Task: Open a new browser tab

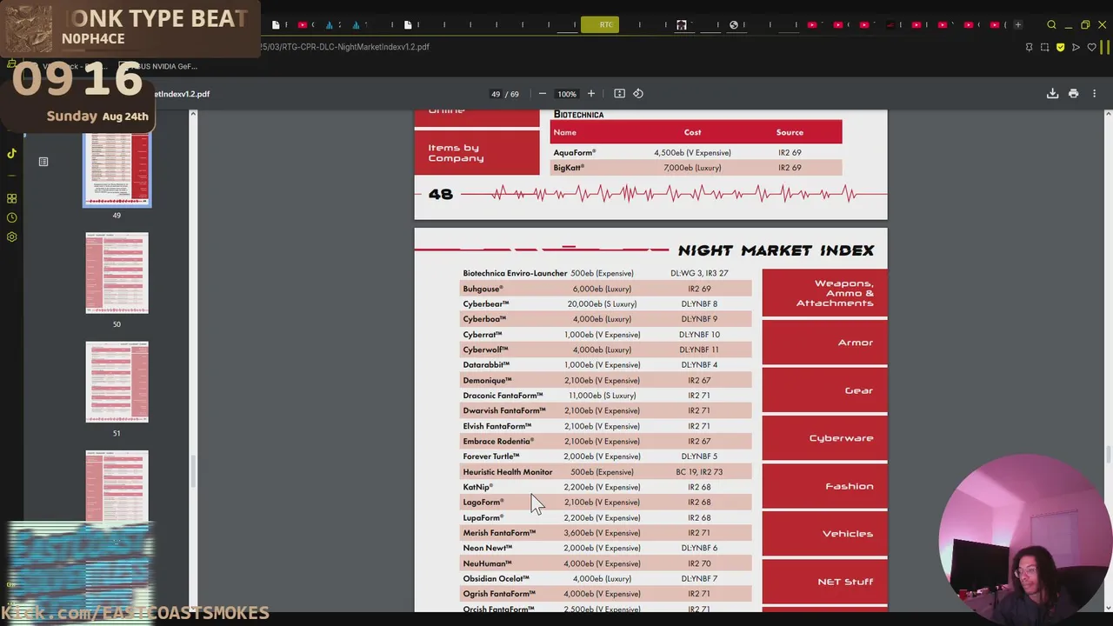Action: (1017, 25)
